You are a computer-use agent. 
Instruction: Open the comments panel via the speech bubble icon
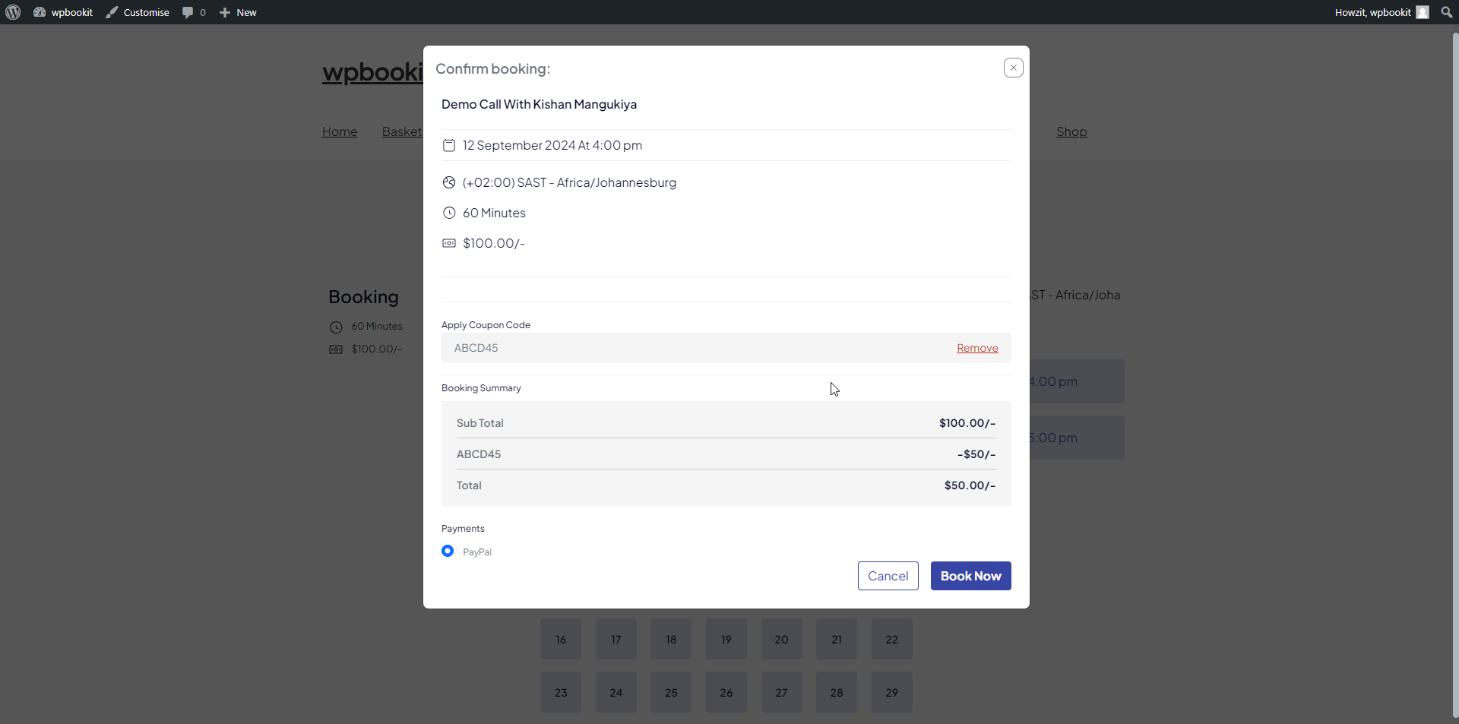click(x=188, y=12)
